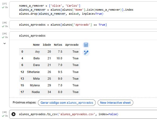Screen dimensions: 157x124
Task: Click green checkmark of cell 27
Action: pyautogui.click(x=3, y=7)
